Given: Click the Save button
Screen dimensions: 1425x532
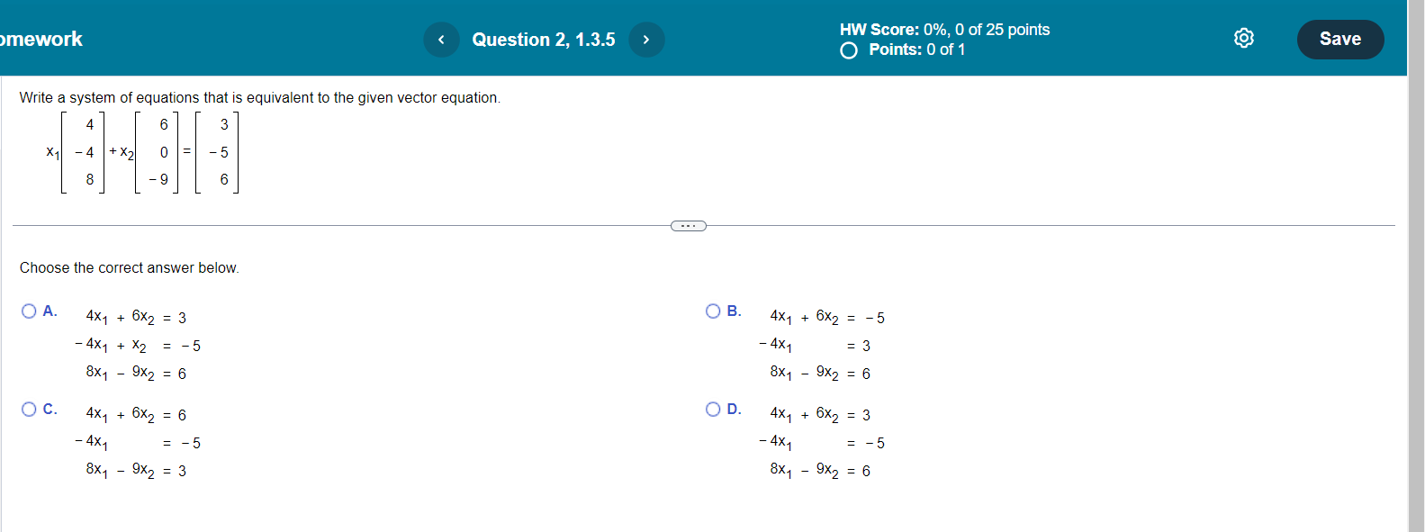Looking at the screenshot, I should click(1340, 39).
